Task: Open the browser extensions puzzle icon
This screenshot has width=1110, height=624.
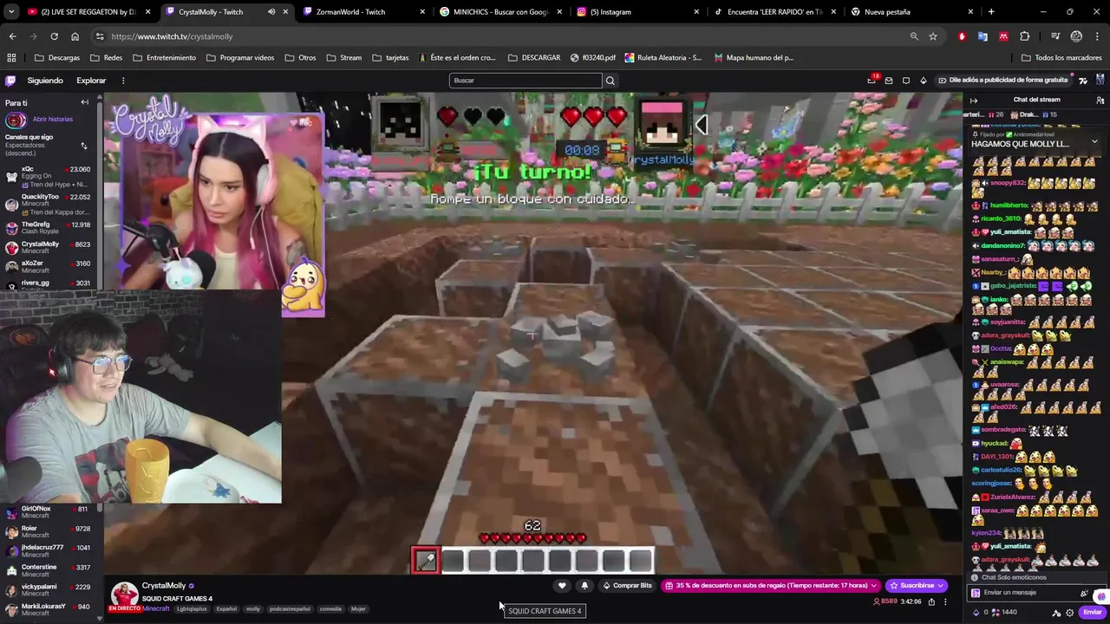Action: 1025,36
